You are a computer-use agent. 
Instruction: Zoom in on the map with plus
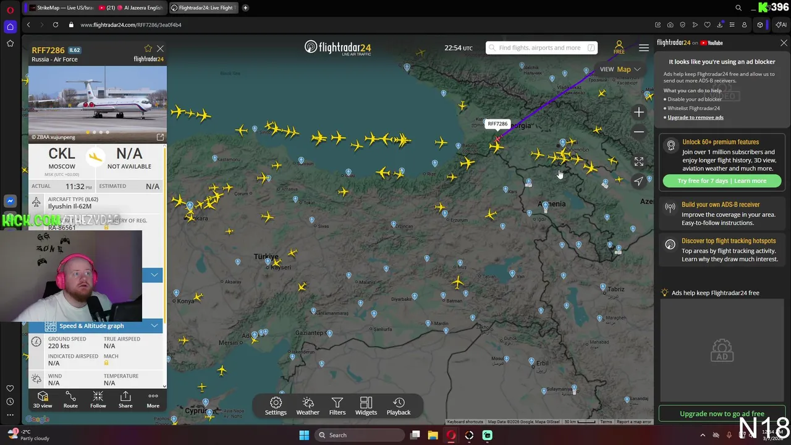(639, 112)
